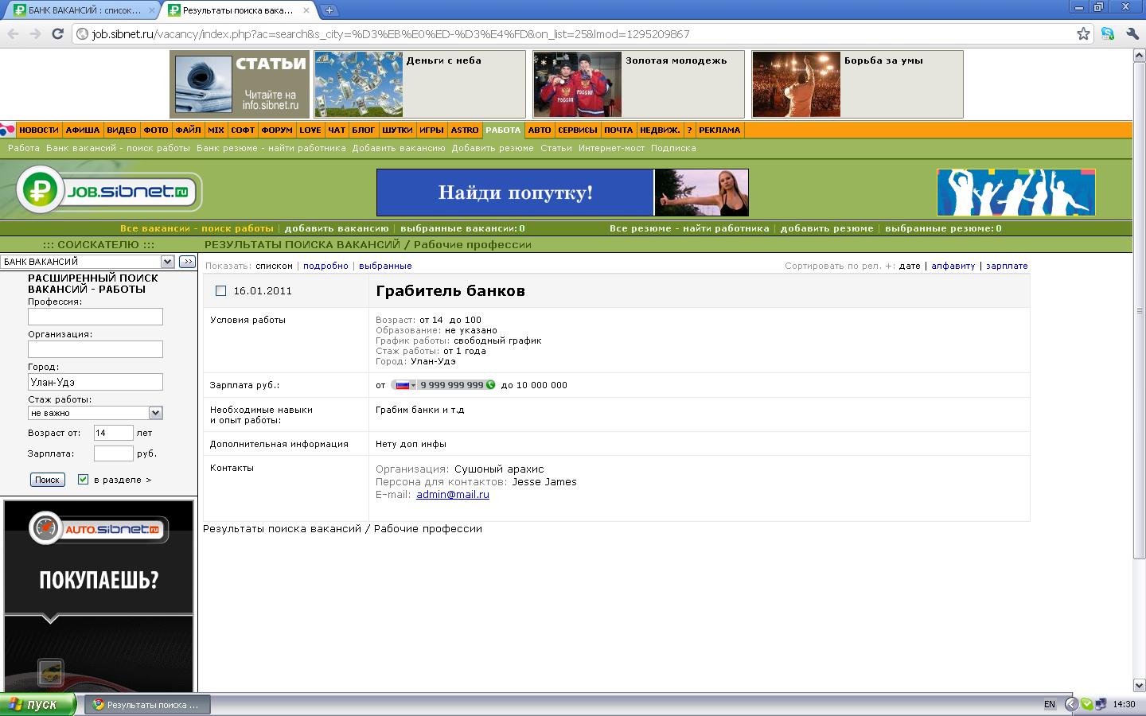The width and height of the screenshot is (1146, 716).
Task: Click the admin@mail.ru email link
Action: click(x=452, y=495)
